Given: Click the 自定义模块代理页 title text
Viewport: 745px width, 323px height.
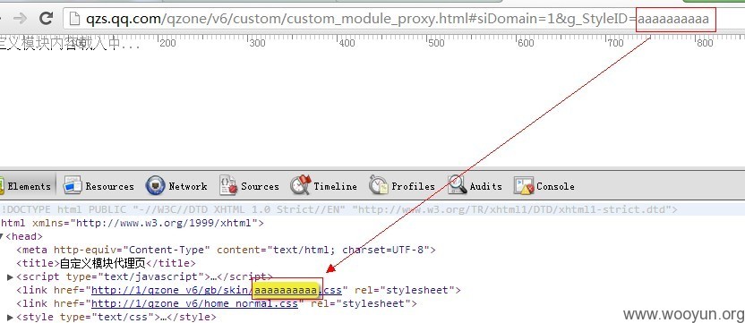Looking at the screenshot, I should tap(103, 263).
